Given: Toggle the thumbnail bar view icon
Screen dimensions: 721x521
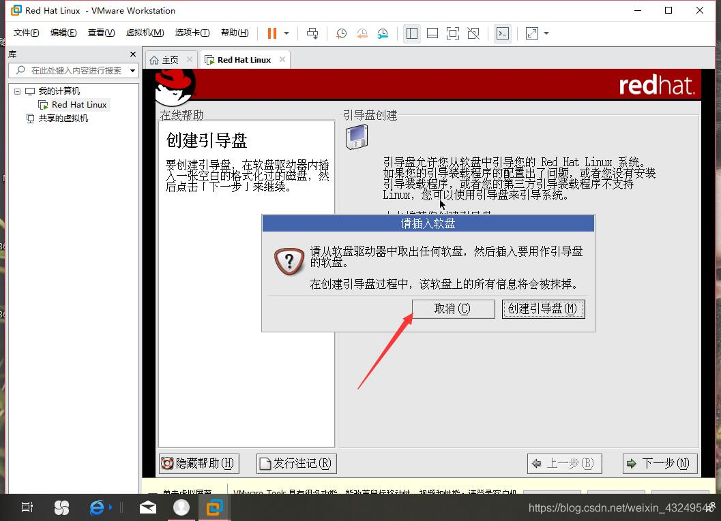Looking at the screenshot, I should pos(432,33).
